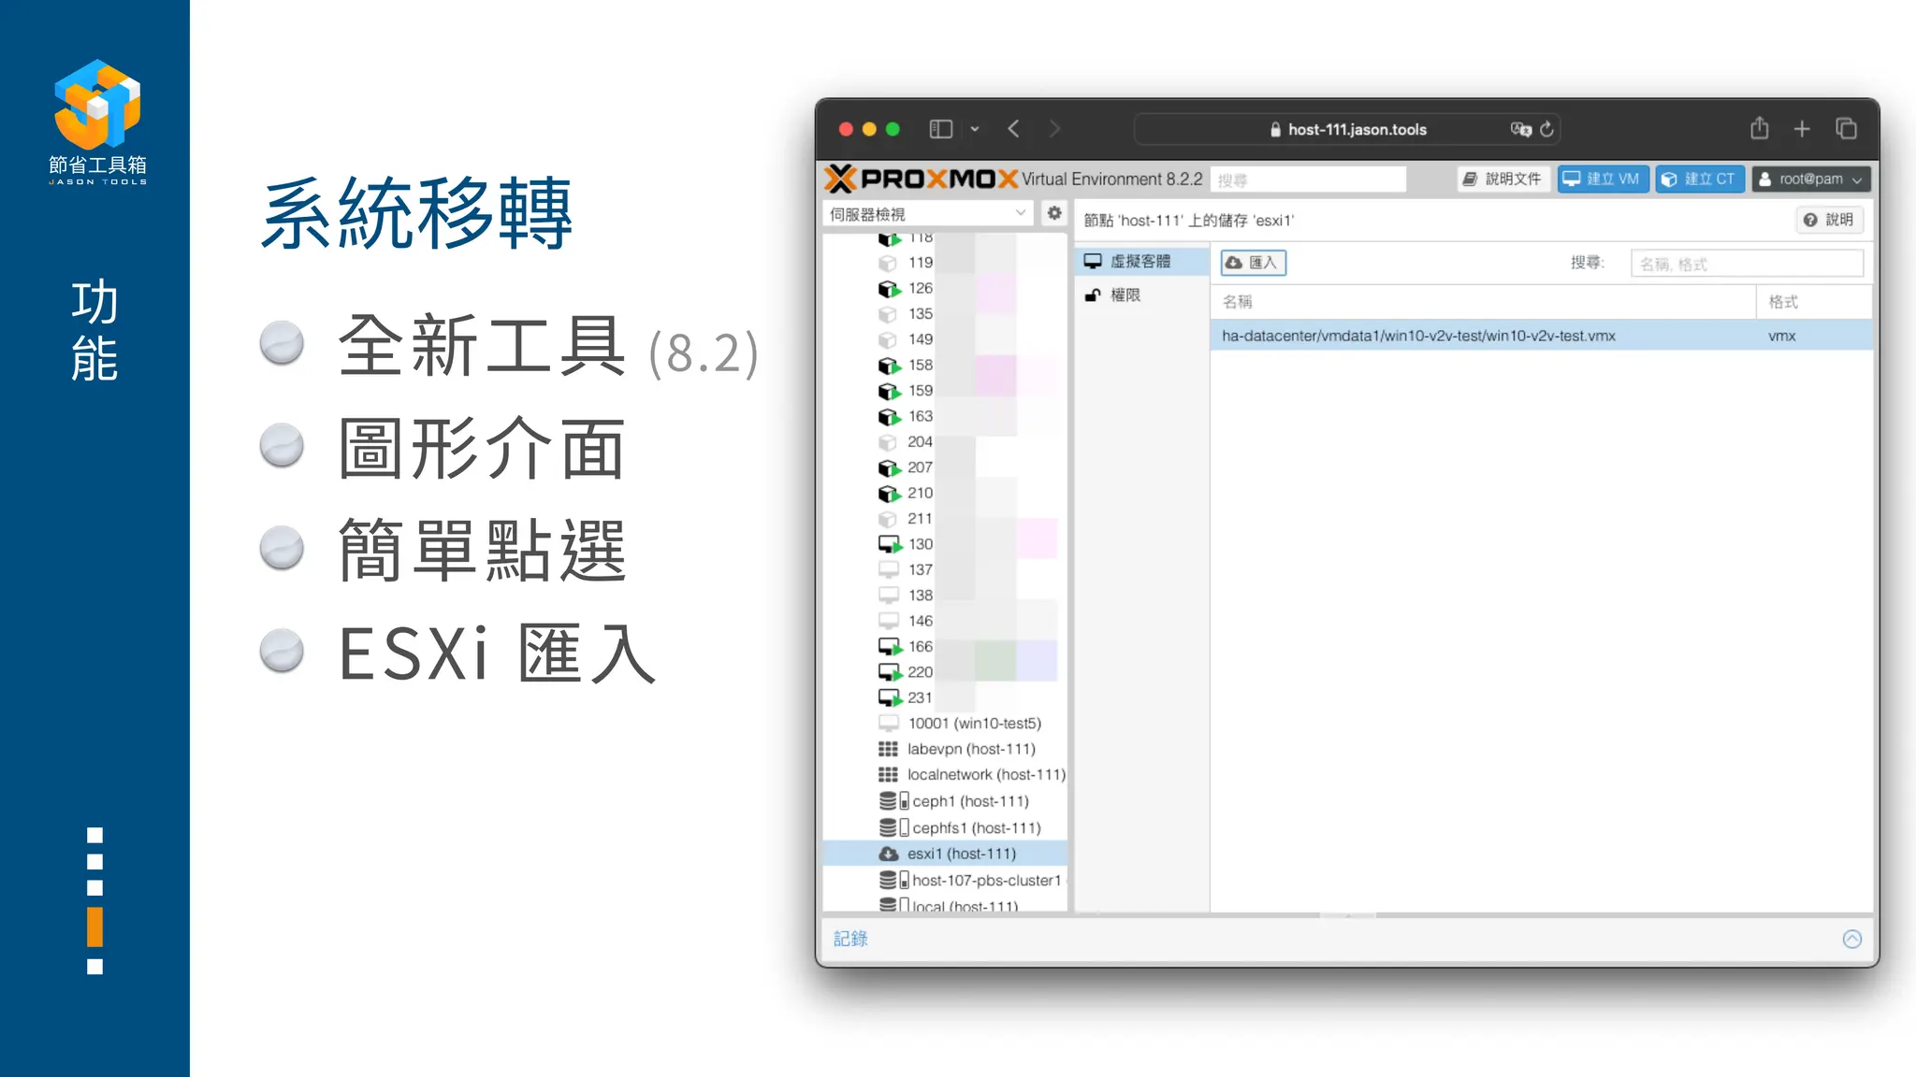Click the running VM icon for 166
Image resolution: width=1916 pixels, height=1077 pixels.
click(x=889, y=647)
